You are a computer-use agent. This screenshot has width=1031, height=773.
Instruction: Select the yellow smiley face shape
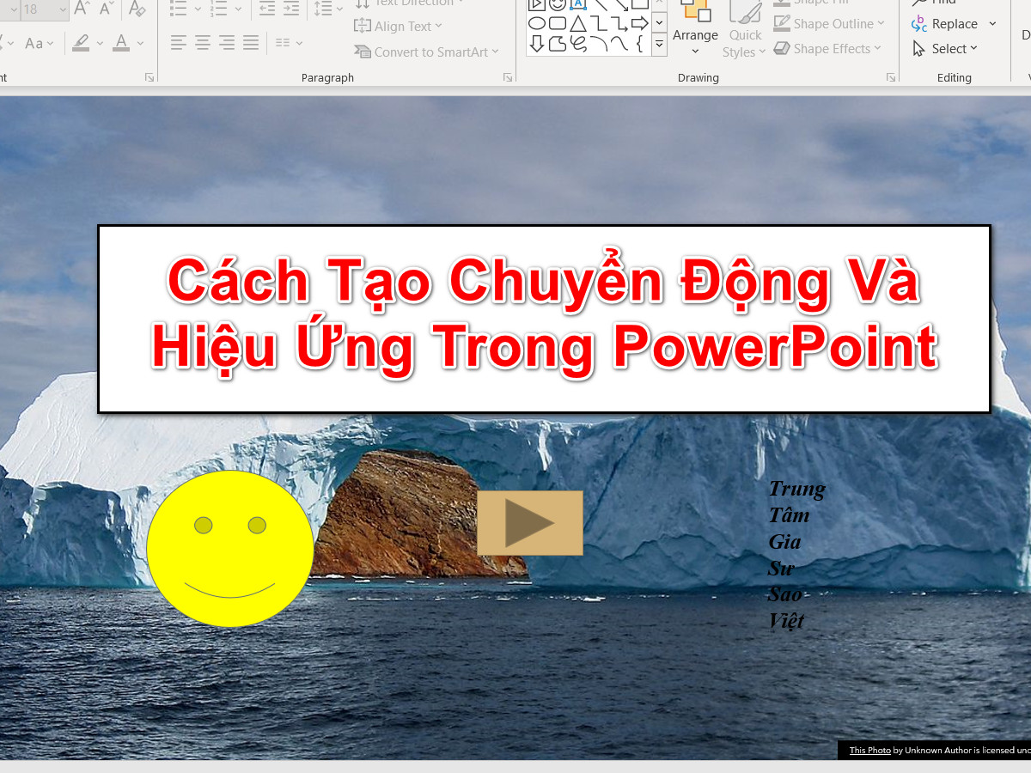point(230,548)
